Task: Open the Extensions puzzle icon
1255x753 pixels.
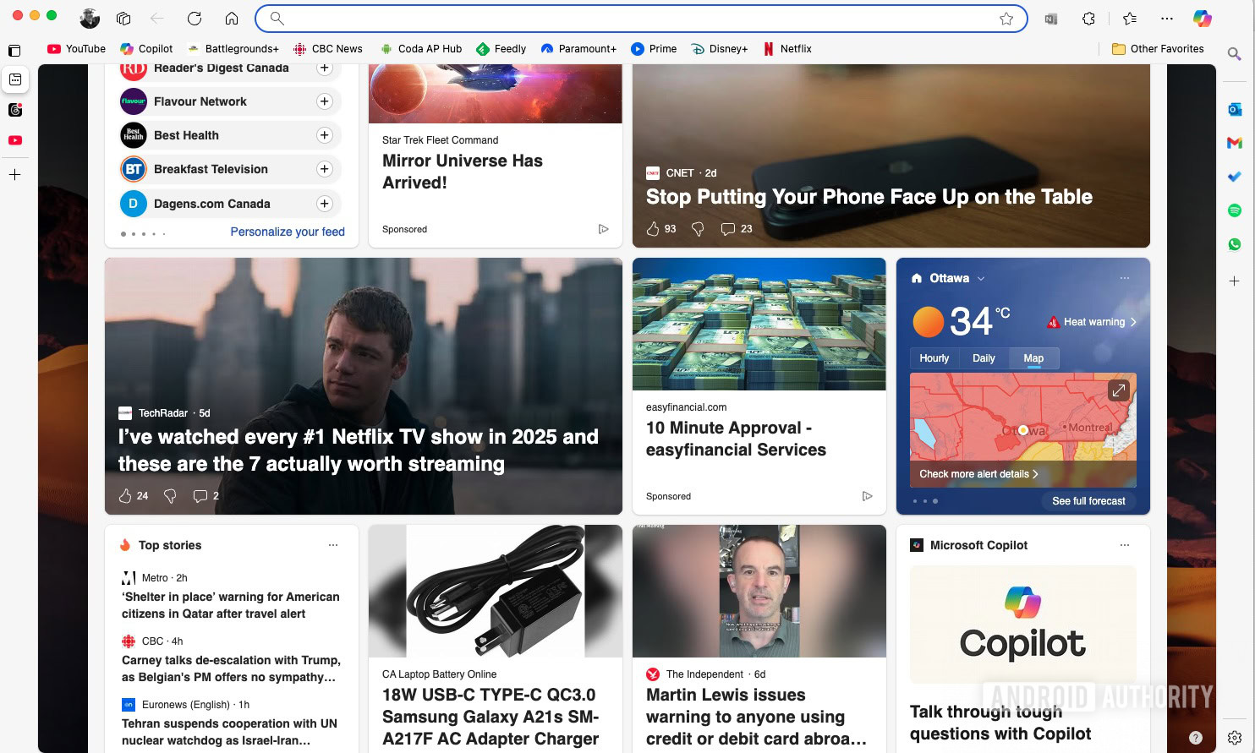Action: pos(1088,19)
